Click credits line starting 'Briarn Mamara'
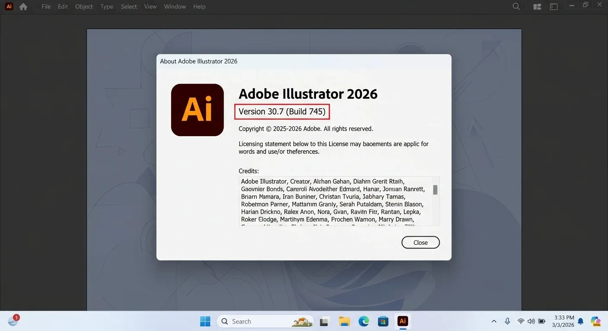The height and width of the screenshot is (331, 608). pyautogui.click(x=323, y=197)
